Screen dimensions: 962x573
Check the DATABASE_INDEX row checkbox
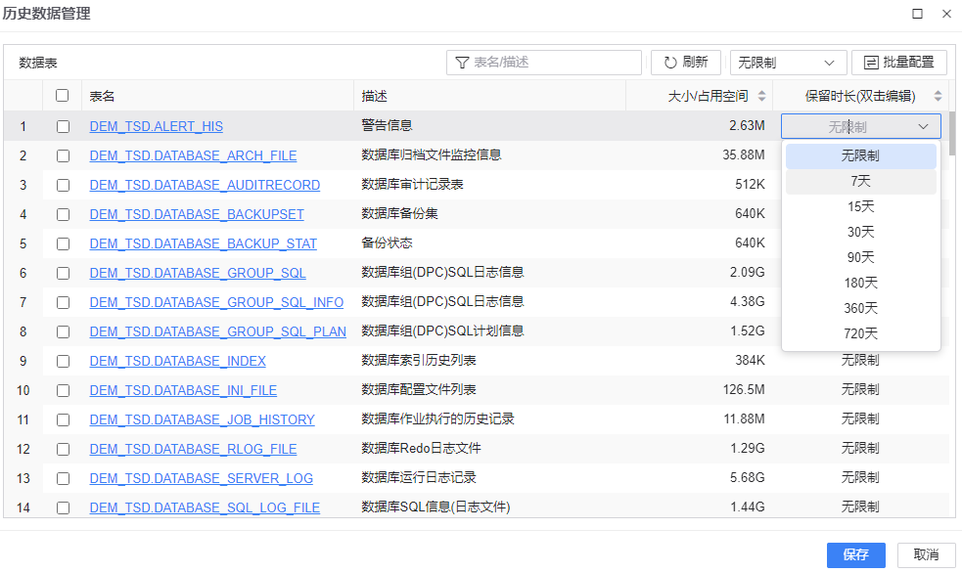[64, 361]
